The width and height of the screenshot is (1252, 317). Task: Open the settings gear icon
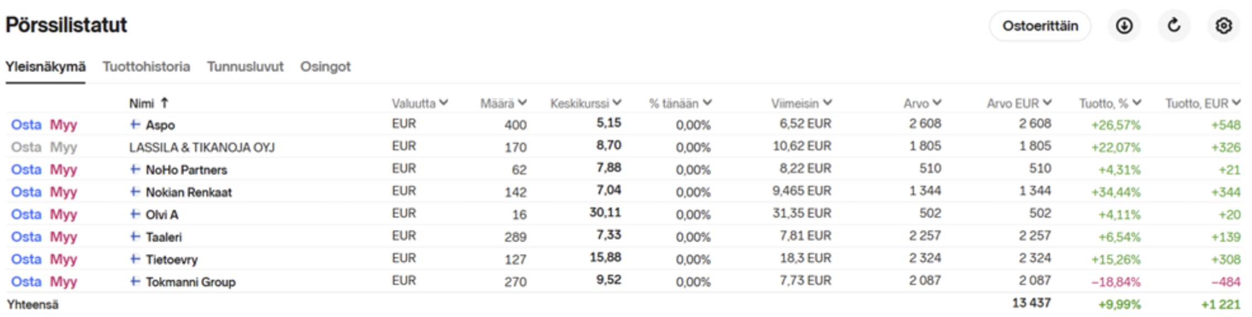[x=1223, y=26]
